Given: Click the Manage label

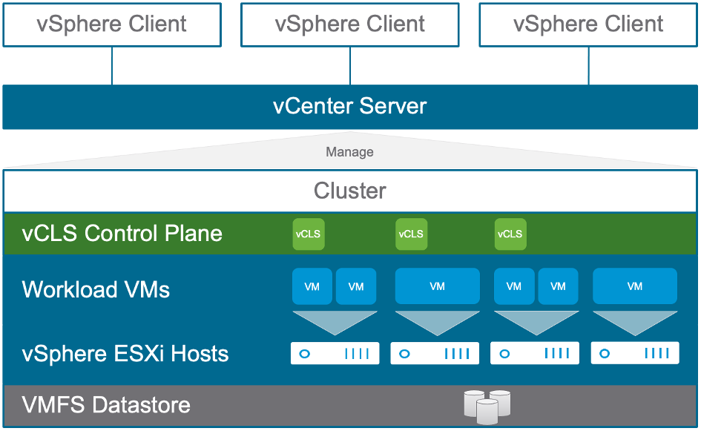Looking at the screenshot, I should point(349,152).
